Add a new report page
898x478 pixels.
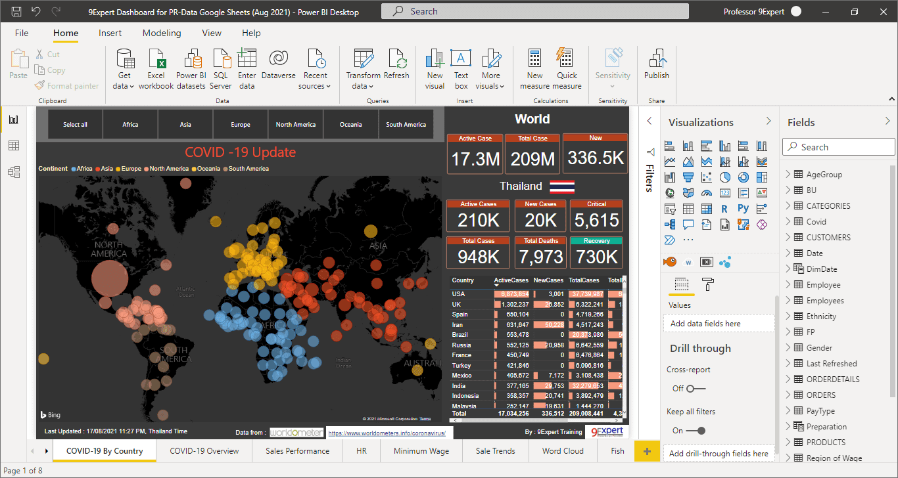(x=647, y=451)
